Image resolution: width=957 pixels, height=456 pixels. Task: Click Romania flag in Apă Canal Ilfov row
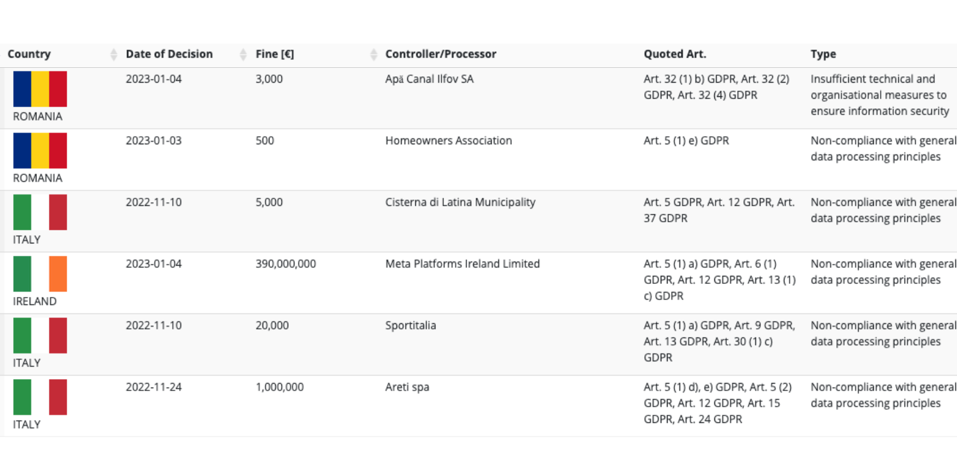[40, 89]
